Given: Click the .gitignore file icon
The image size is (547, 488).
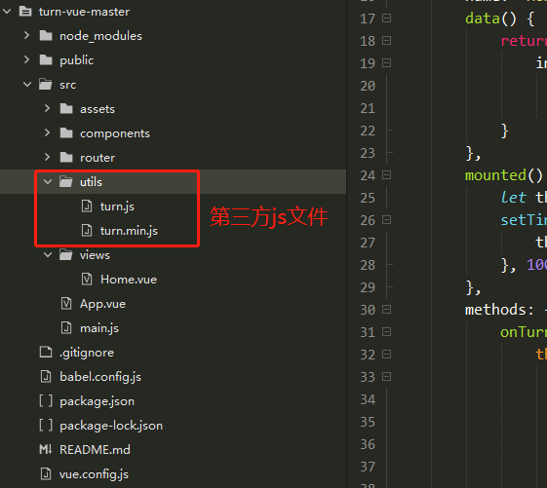Looking at the screenshot, I should [46, 353].
